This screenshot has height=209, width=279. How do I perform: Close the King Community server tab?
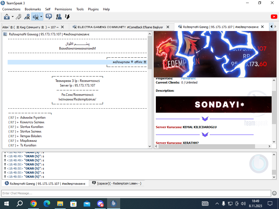coord(62,27)
